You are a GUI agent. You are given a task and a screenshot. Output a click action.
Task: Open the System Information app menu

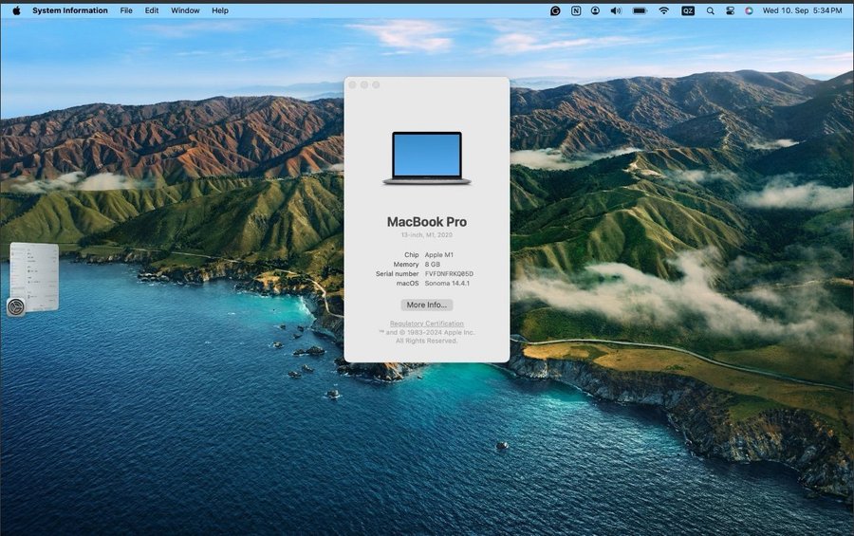point(69,10)
